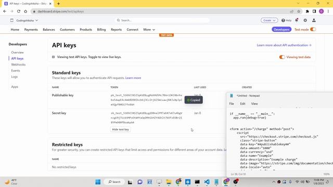The image size is (333, 187).
Task: Click the publishable key token to copy
Action: point(146,100)
